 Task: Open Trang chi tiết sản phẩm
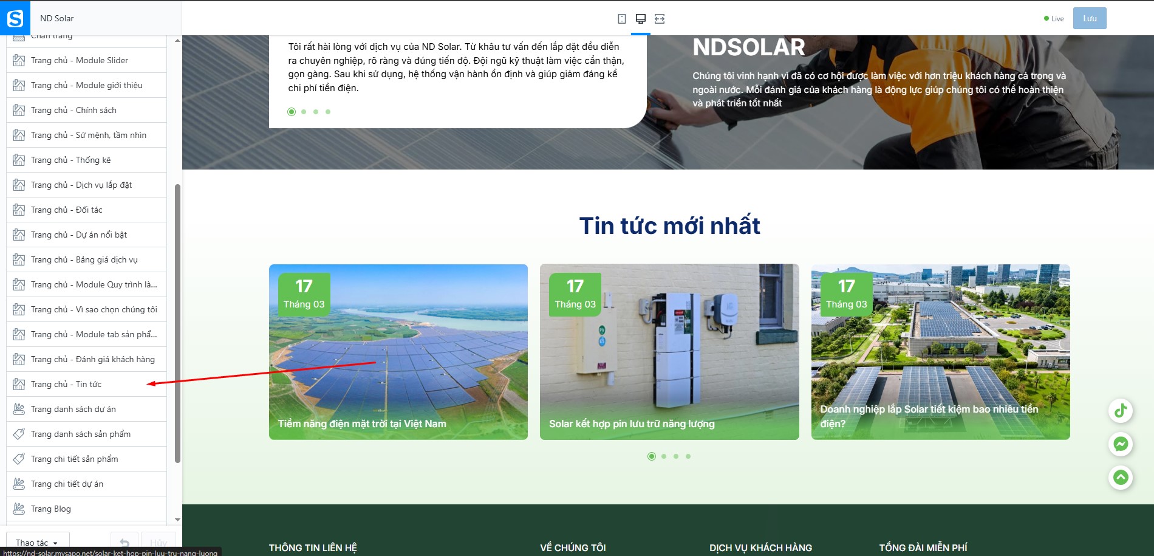[x=86, y=459]
